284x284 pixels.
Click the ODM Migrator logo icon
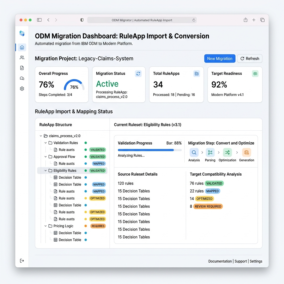[x=22, y=33]
